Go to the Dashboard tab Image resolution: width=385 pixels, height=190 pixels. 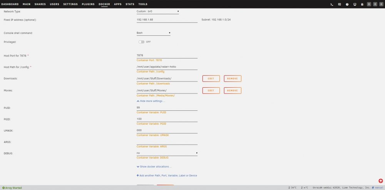tap(10, 4)
